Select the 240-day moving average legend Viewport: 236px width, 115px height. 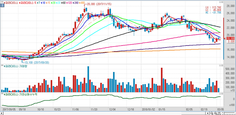[76, 3]
